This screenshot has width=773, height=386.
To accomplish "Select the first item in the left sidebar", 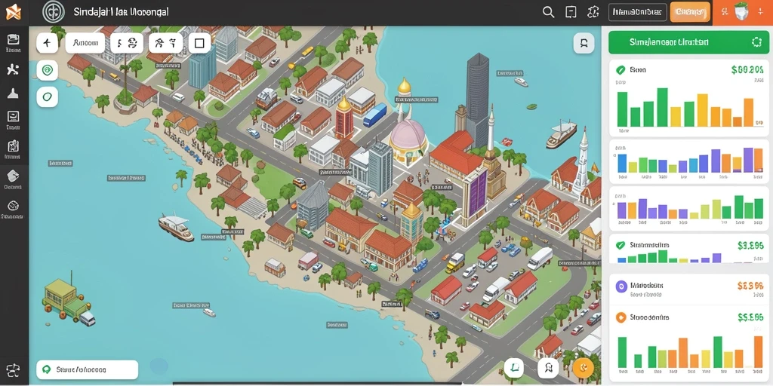I will (14, 43).
